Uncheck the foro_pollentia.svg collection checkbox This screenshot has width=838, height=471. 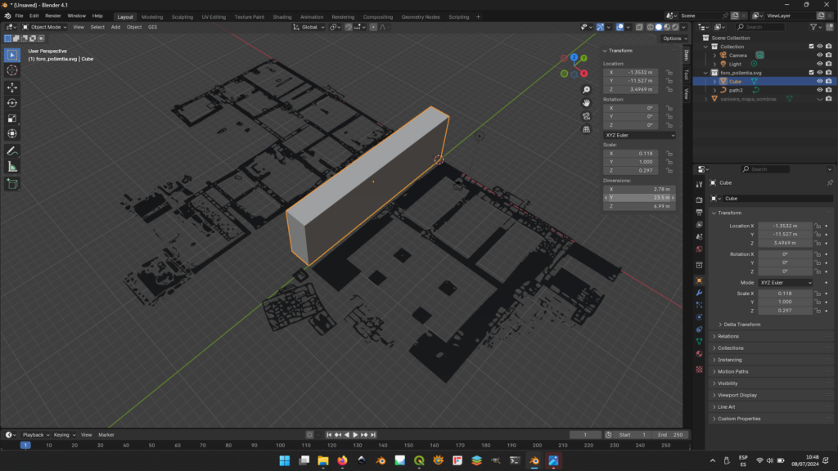tap(811, 72)
